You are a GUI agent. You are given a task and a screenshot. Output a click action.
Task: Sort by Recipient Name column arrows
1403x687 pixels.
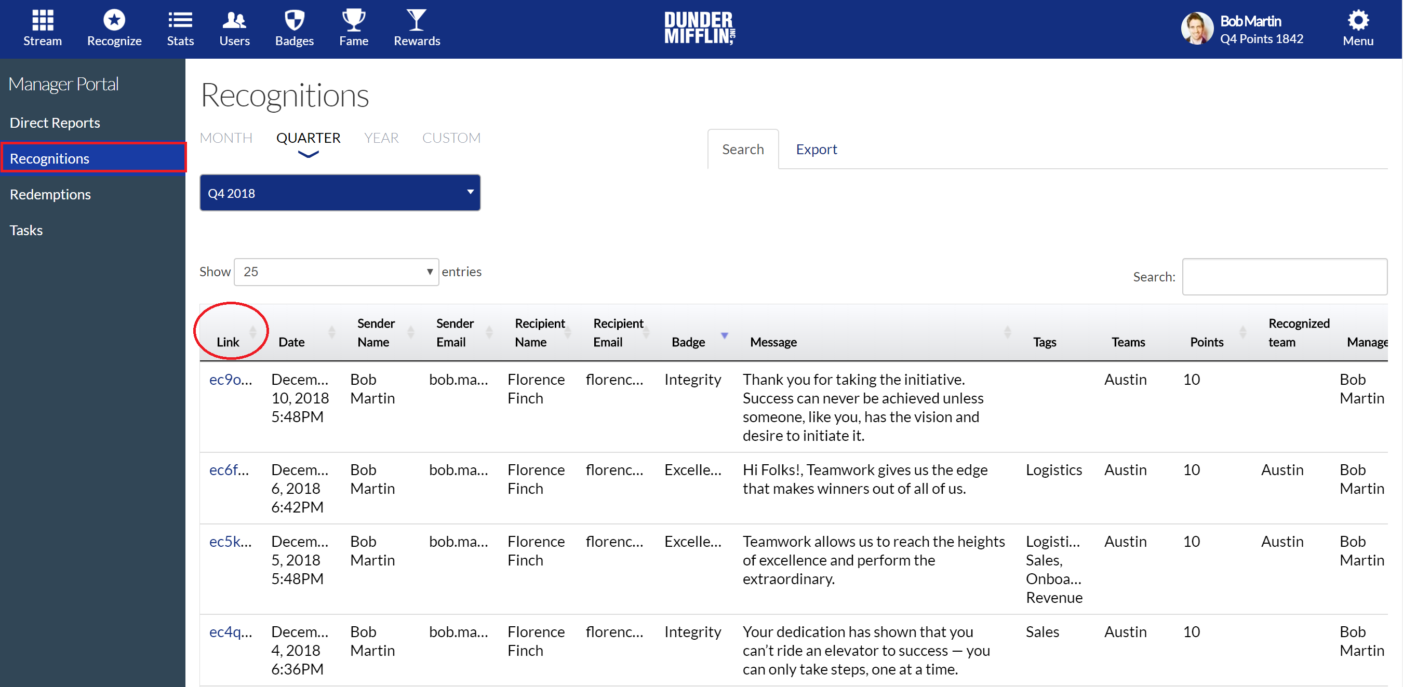point(568,331)
